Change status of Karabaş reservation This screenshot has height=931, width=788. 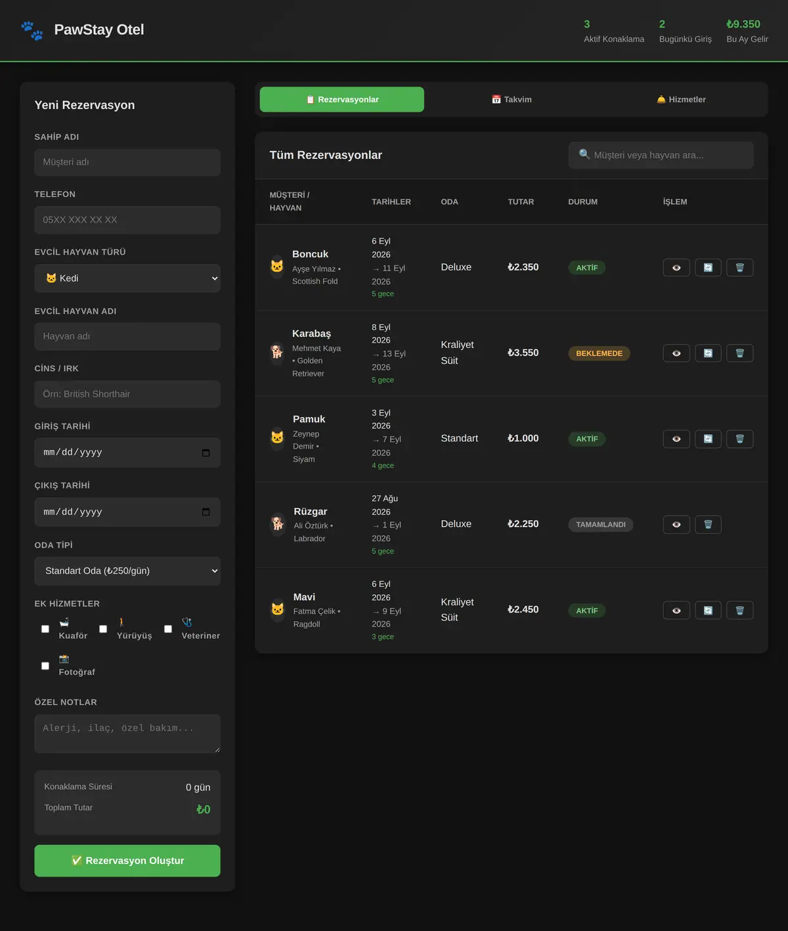click(x=708, y=353)
